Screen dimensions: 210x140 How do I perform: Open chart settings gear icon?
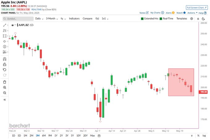pyautogui.click(x=191, y=19)
